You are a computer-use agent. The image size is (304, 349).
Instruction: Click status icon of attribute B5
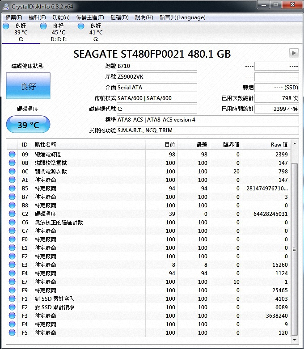(12, 188)
